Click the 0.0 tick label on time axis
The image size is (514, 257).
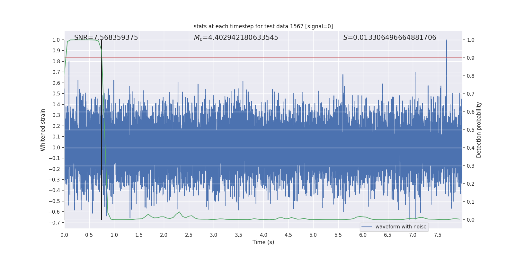(x=64, y=235)
